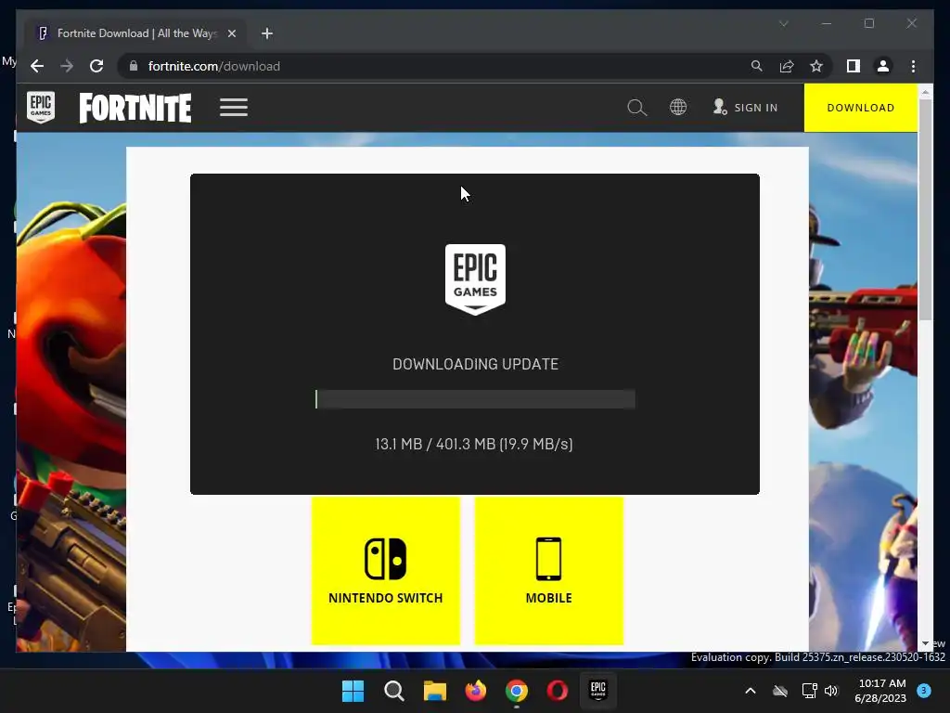Bookmark this page with the star
Viewport: 950px width, 713px height.
coord(816,66)
